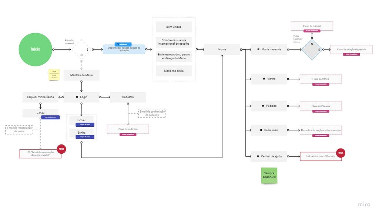Open the Fluxo de cadastro box

(x=128, y=129)
